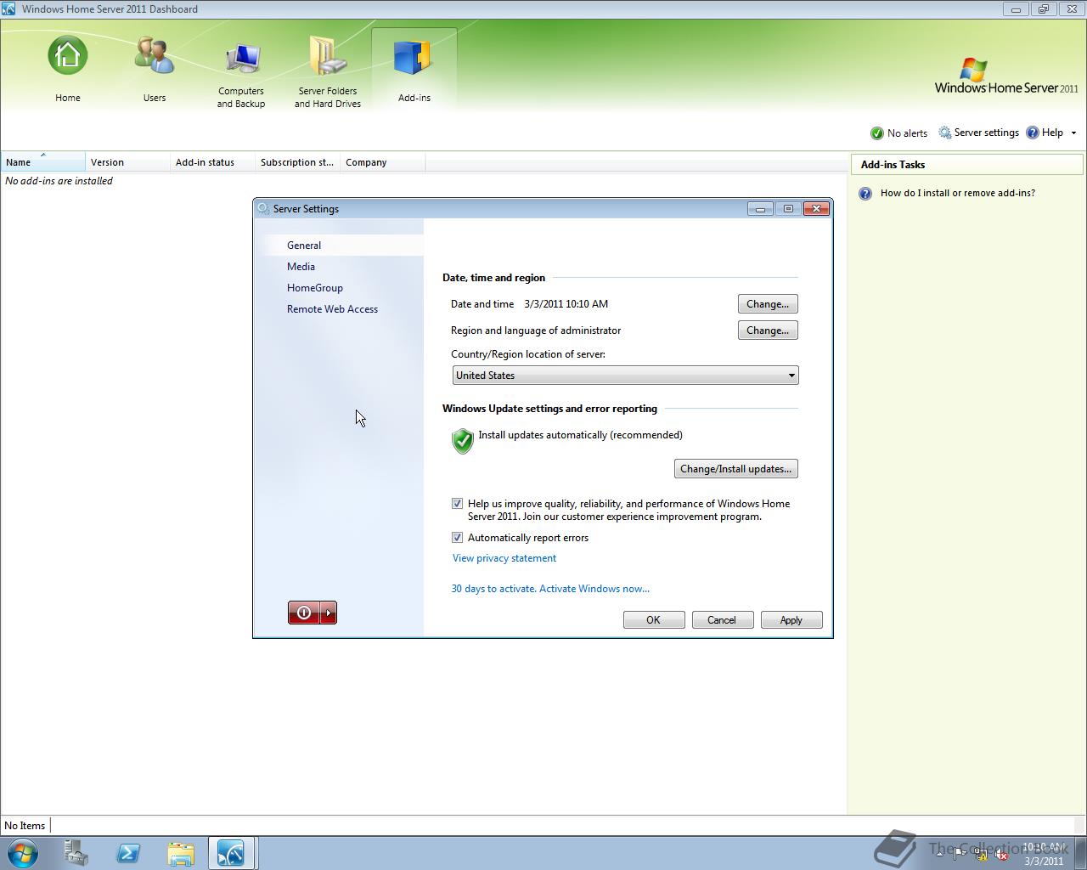Viewport: 1087px width, 870px height.
Task: Sort by the Version column header
Action: (x=128, y=162)
